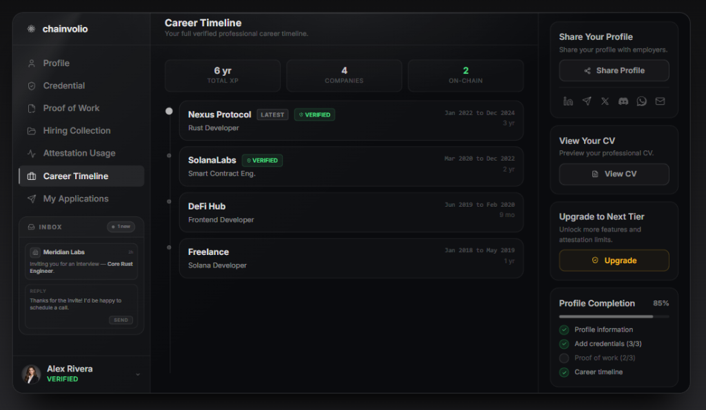Toggle the Career timeline checkmark
This screenshot has width=706, height=410.
564,372
